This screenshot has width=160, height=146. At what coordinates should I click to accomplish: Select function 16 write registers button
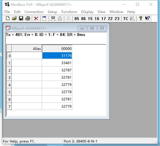click(97, 19)
